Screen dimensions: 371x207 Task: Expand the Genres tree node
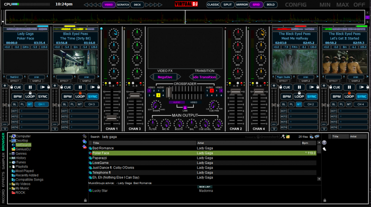pyautogui.click(x=10, y=154)
